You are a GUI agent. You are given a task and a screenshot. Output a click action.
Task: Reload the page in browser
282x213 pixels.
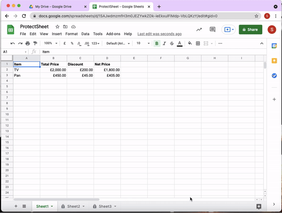24,16
